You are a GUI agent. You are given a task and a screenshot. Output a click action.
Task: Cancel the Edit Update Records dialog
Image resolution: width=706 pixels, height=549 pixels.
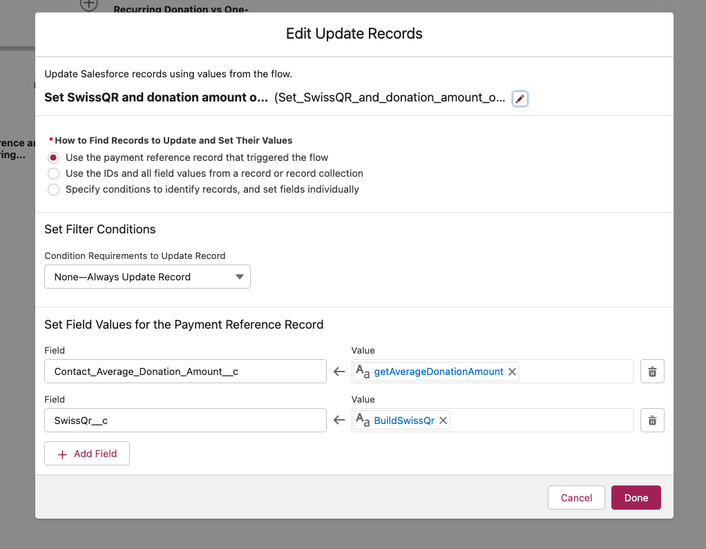click(x=576, y=498)
